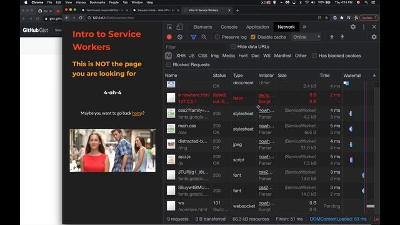The height and width of the screenshot is (225, 400).
Task: Open DevTools settings gear at top
Action: coord(353,27)
